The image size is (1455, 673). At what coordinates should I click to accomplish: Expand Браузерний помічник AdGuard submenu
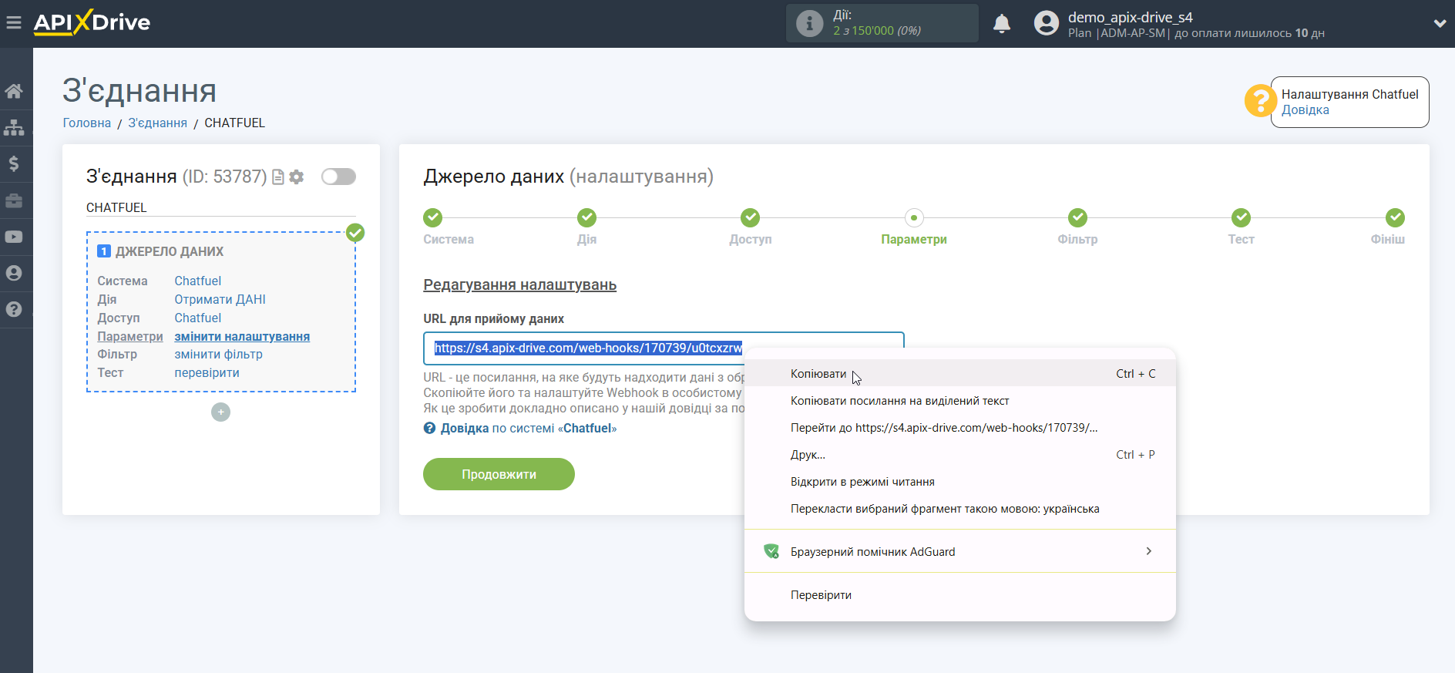960,551
